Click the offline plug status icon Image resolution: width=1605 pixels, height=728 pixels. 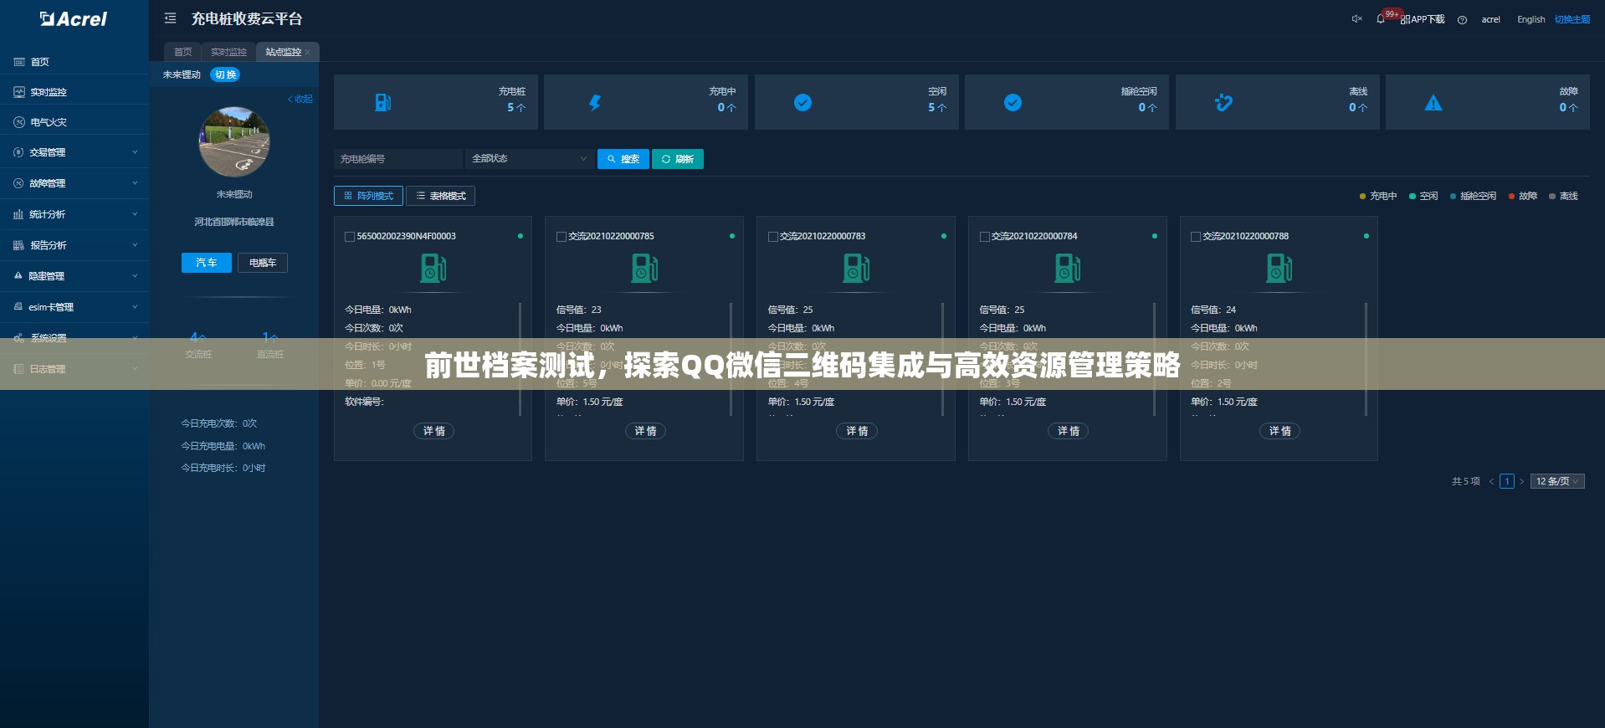tap(1223, 103)
